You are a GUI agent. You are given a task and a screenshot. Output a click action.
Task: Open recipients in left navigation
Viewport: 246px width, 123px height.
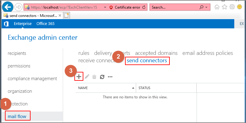17,53
